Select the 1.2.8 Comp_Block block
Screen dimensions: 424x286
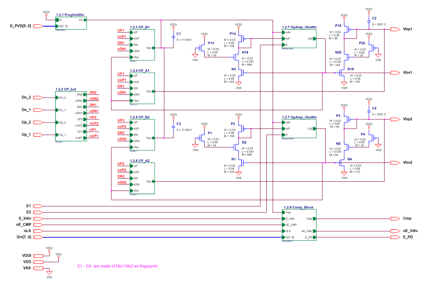click(x=299, y=225)
